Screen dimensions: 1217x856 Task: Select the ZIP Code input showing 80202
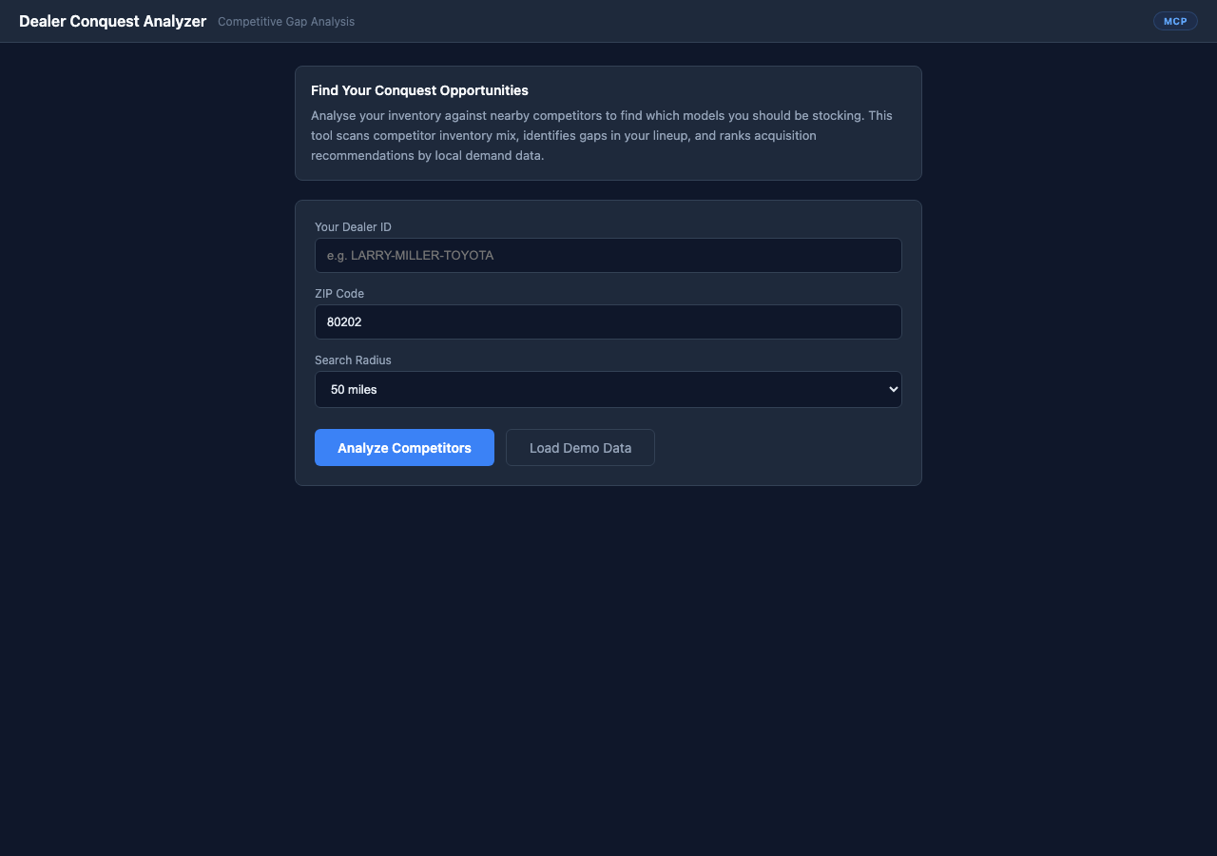[608, 321]
